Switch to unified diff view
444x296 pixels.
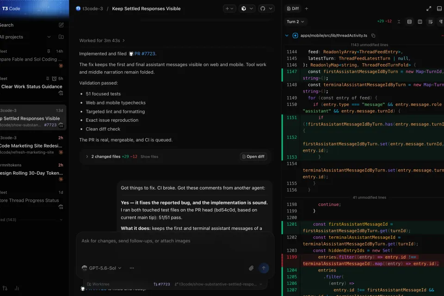click(409, 22)
